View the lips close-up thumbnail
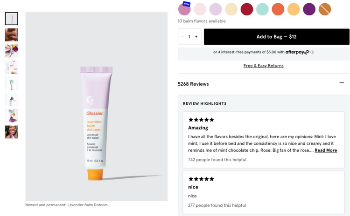This screenshot has width=350, height=216. coord(12,35)
